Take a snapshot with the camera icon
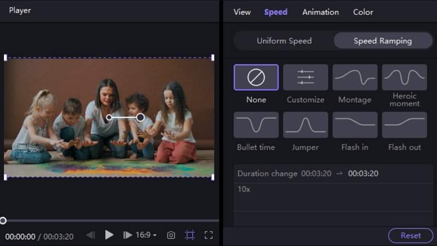This screenshot has width=437, height=246. pyautogui.click(x=171, y=235)
